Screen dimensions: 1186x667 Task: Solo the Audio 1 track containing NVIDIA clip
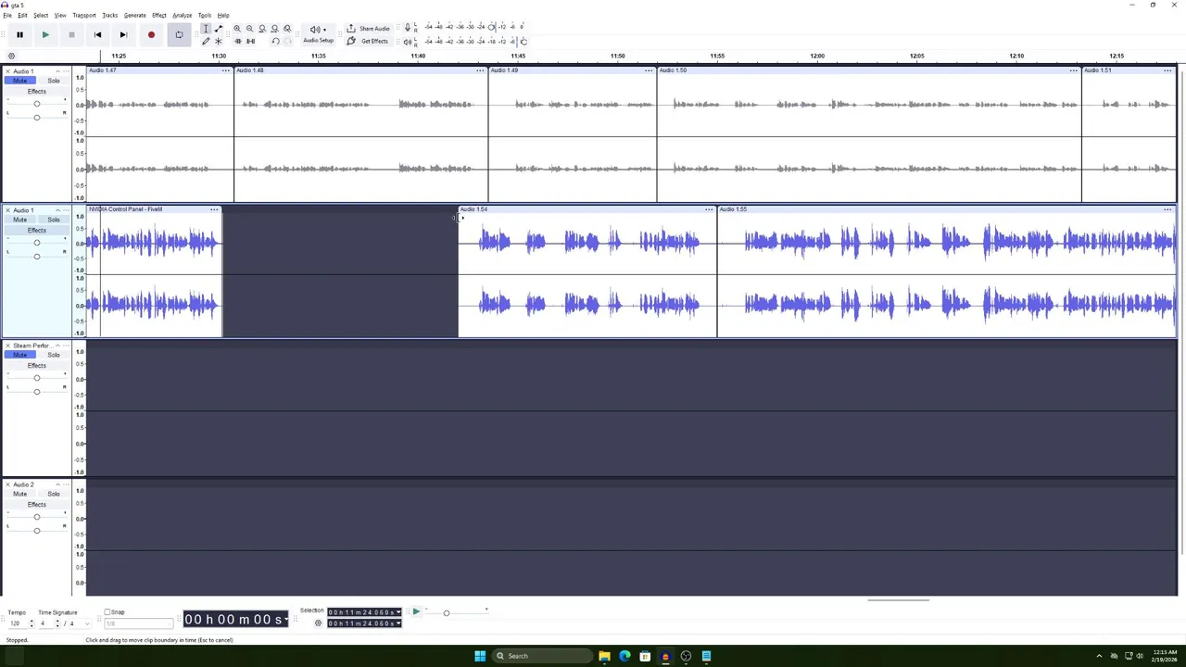click(54, 220)
